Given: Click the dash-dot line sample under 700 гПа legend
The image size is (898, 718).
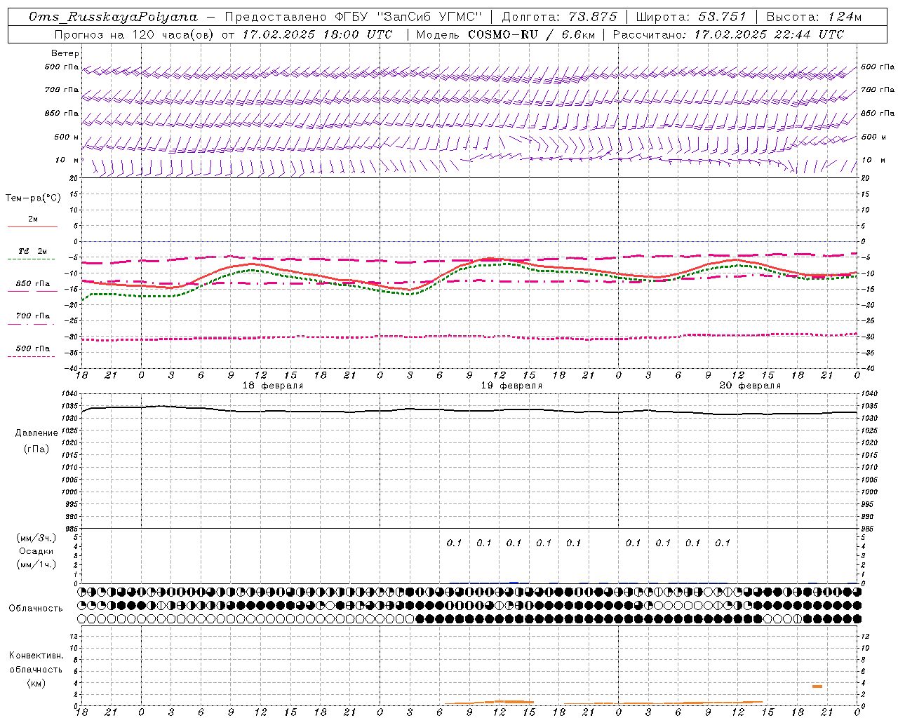Looking at the screenshot, I should coord(32,324).
